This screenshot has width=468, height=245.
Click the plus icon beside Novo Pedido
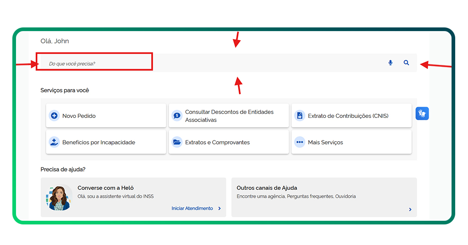coord(54,116)
